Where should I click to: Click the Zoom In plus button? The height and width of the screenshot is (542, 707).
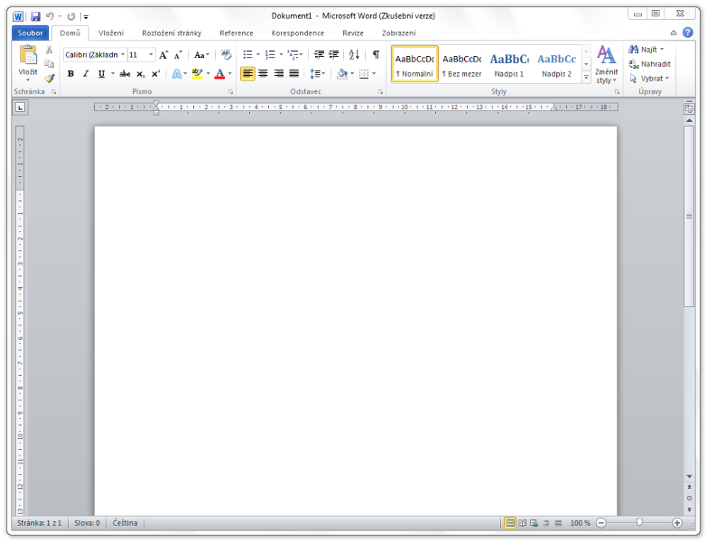(x=677, y=523)
